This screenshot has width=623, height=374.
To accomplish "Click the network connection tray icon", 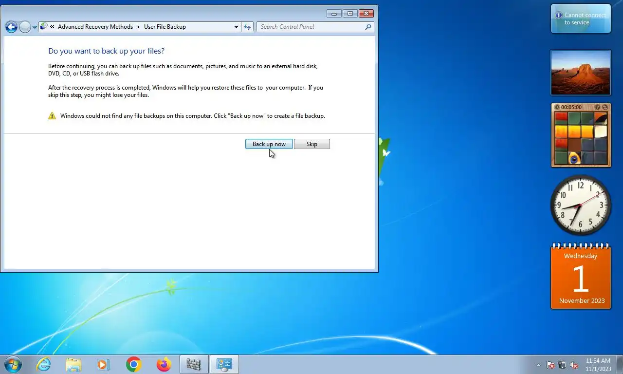I will (562, 365).
